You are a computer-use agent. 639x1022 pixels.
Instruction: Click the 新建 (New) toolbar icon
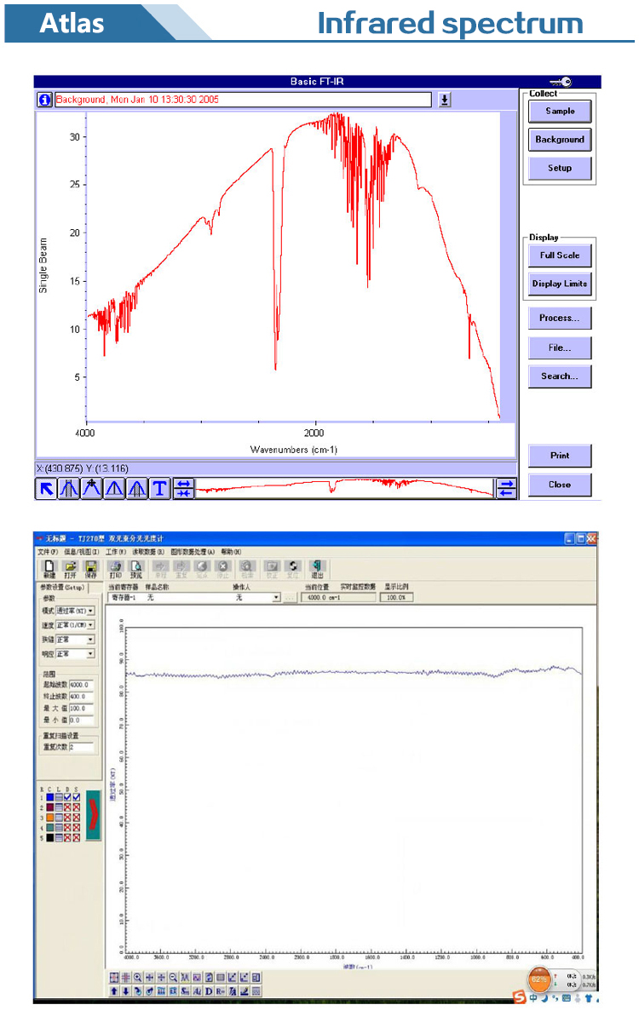[x=49, y=568]
